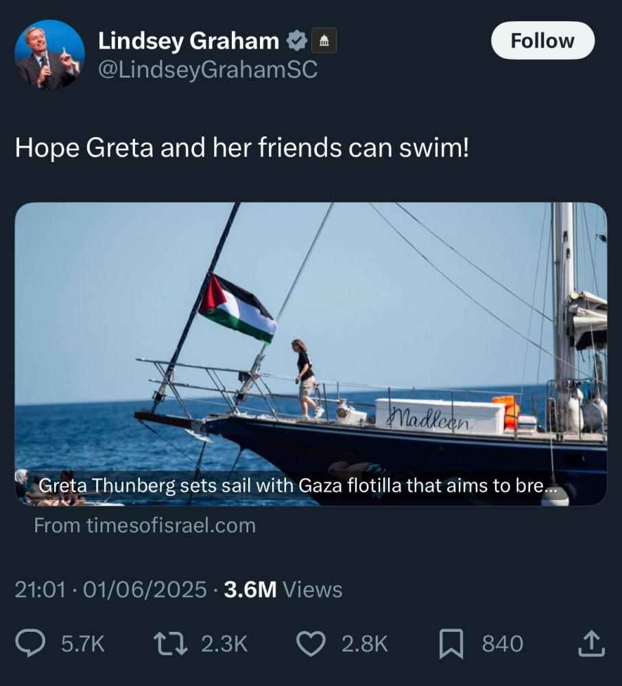Click the 5.7K replies count
The height and width of the screenshot is (686, 622).
83,643
